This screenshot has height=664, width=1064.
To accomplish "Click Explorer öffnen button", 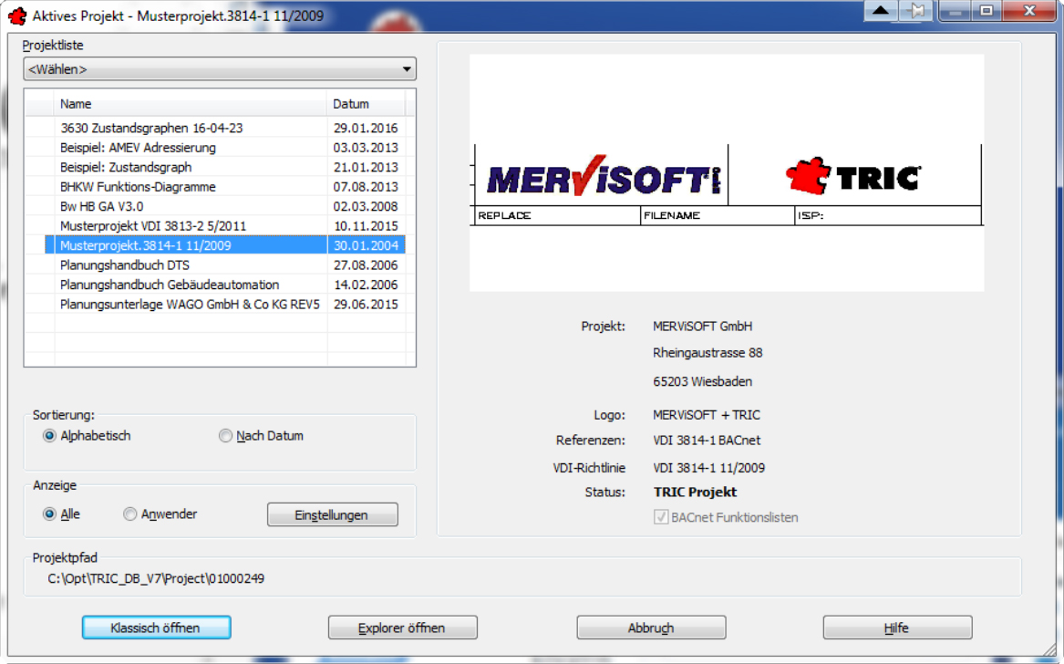I will [402, 628].
